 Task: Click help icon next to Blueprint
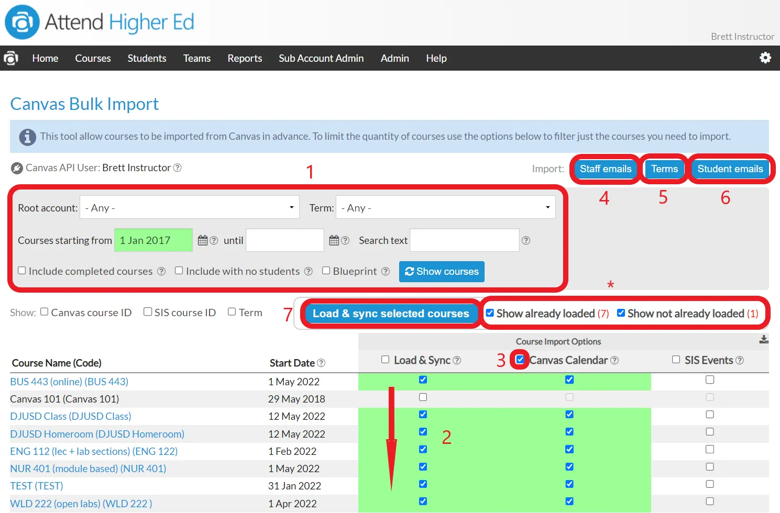click(386, 271)
